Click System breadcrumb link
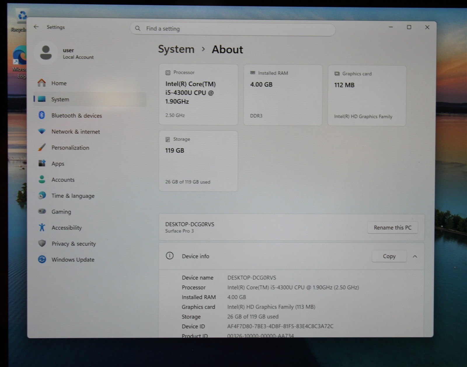467x367 pixels. tap(176, 49)
